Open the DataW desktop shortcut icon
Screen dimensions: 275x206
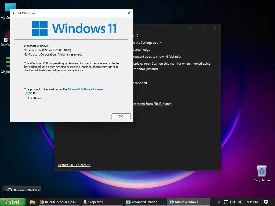(x=6, y=38)
